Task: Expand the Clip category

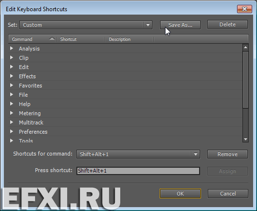Action: [x=12, y=57]
